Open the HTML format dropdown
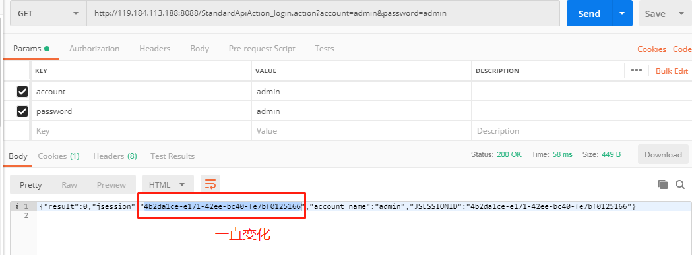This screenshot has width=692, height=255. [x=168, y=185]
